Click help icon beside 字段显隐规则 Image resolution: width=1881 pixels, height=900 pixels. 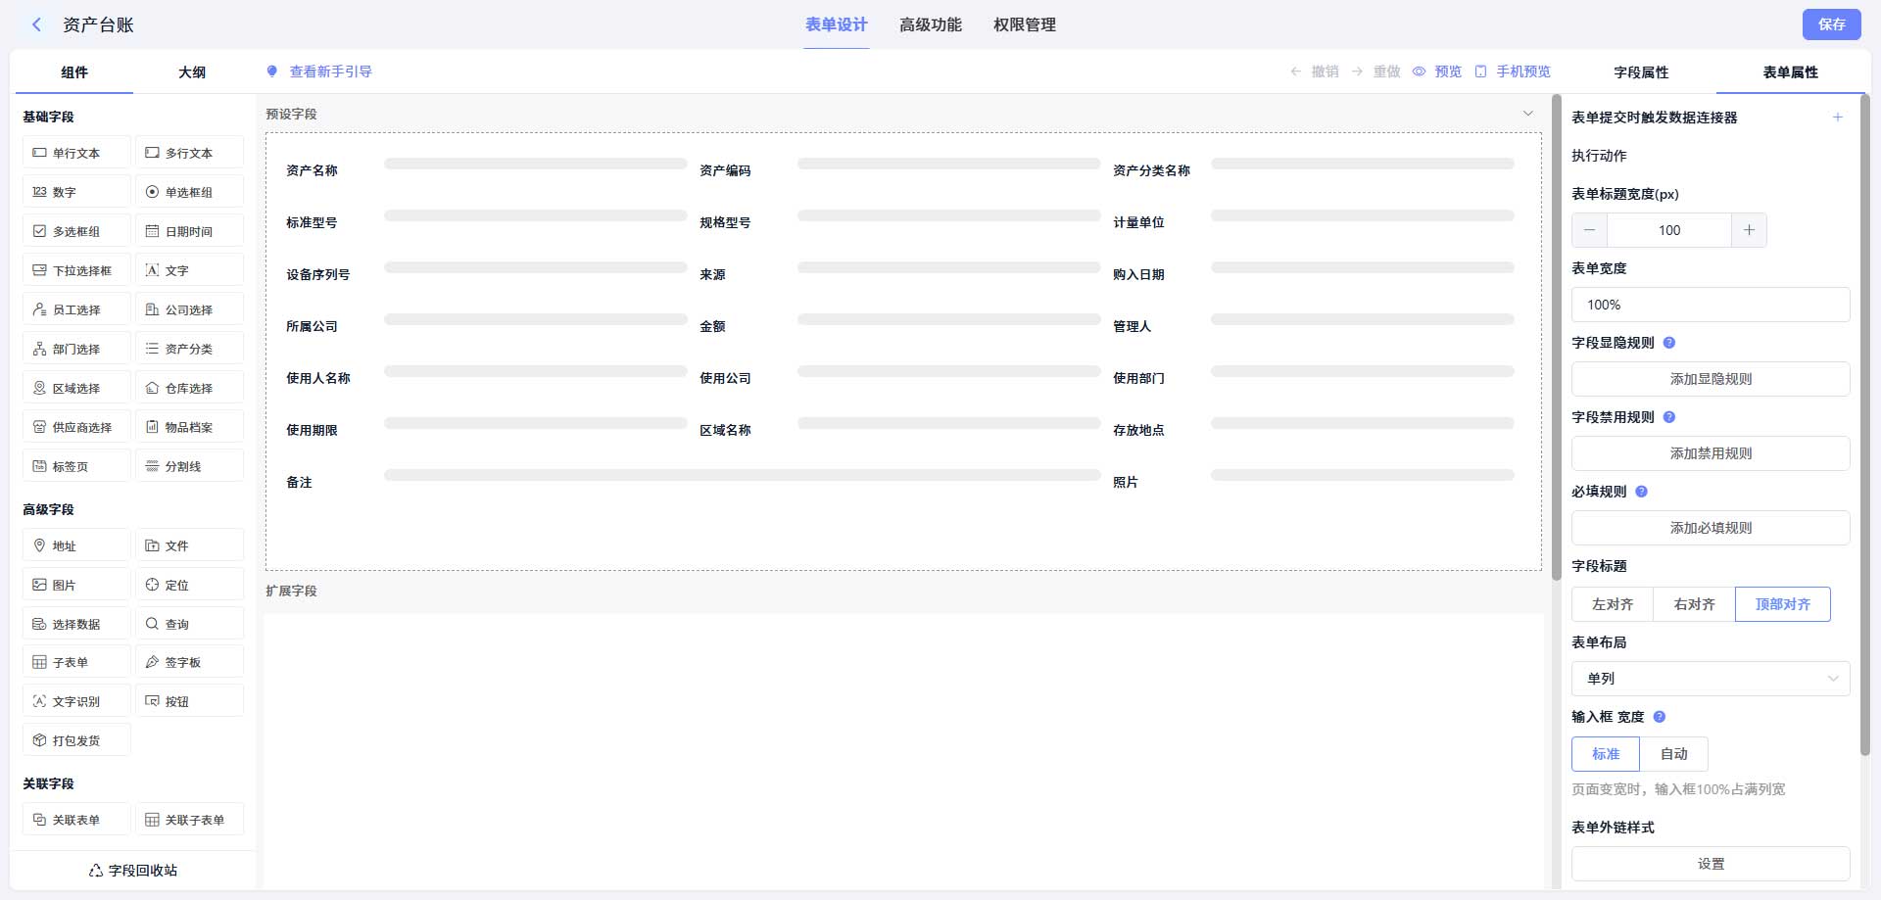[x=1669, y=343]
